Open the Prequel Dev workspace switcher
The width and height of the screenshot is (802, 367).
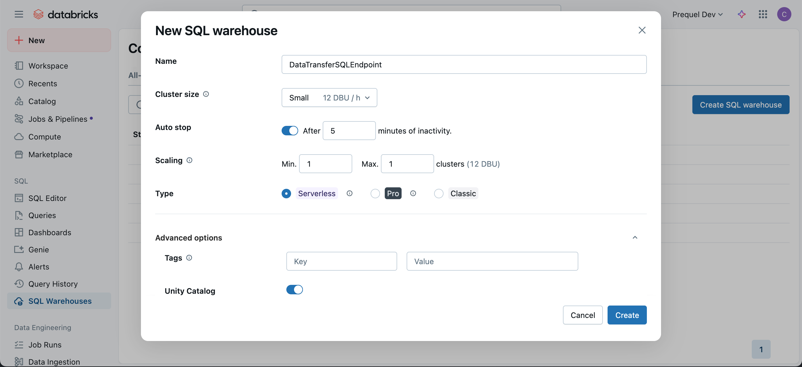(697, 14)
